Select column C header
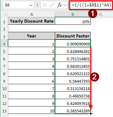 coord(101,14)
